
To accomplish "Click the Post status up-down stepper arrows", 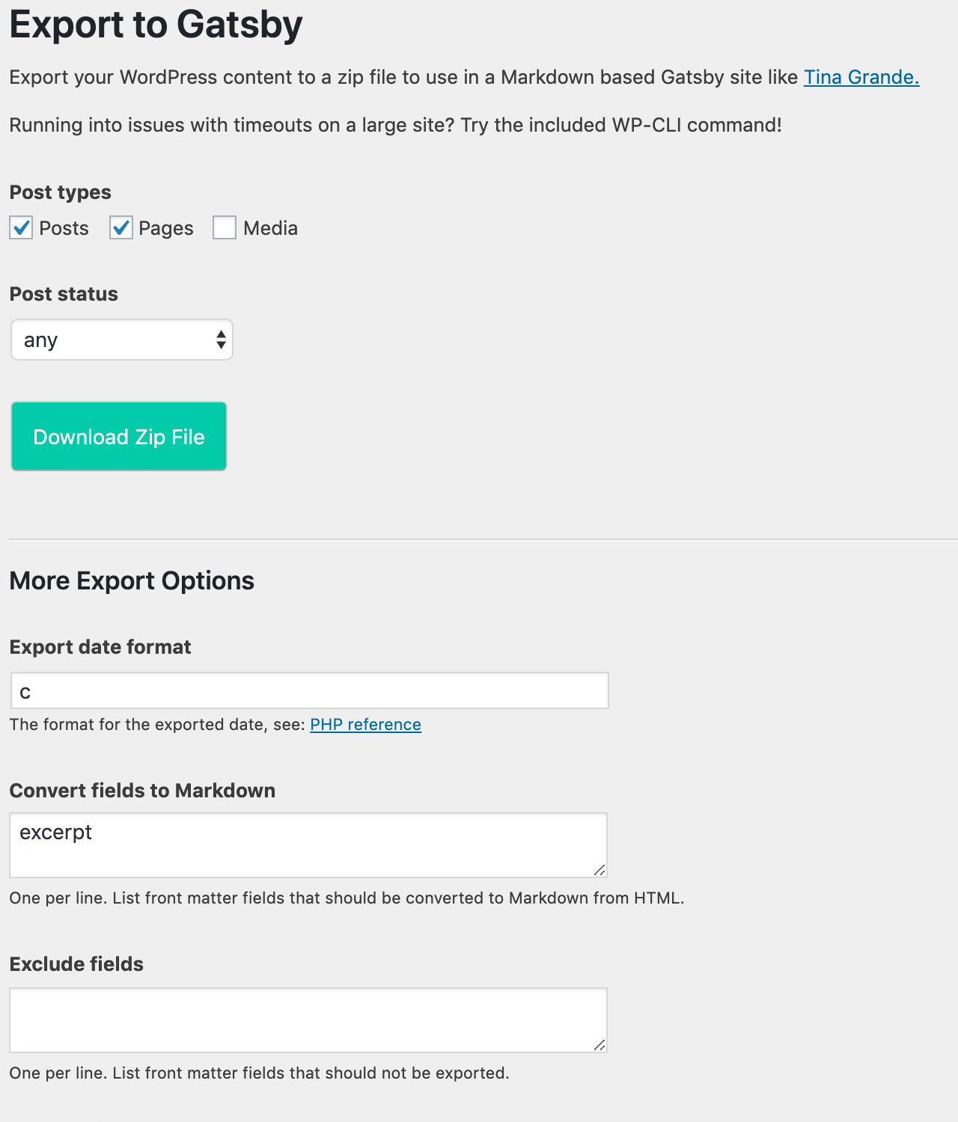I will tap(219, 340).
